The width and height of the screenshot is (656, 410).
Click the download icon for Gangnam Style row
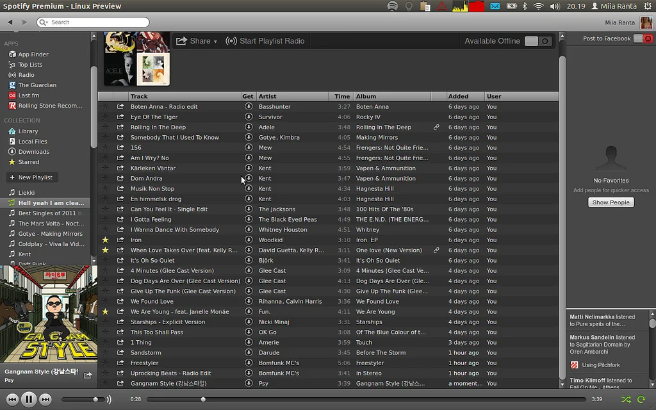pos(249,383)
